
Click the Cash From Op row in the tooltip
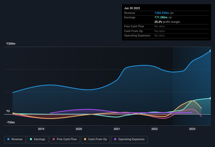167,31
